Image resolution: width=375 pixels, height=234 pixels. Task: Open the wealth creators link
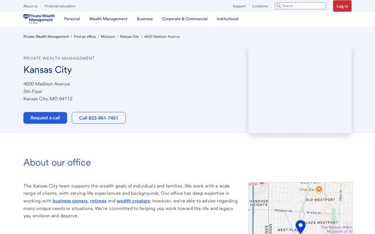(x=133, y=201)
